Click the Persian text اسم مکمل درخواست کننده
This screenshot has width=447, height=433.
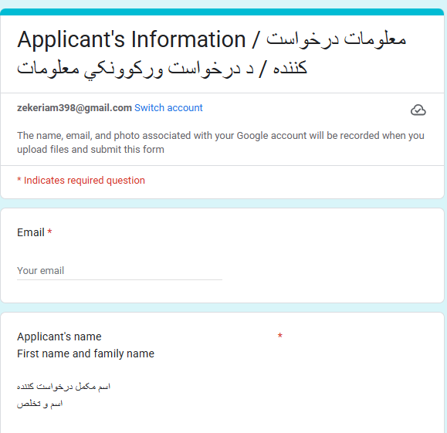[63, 387]
